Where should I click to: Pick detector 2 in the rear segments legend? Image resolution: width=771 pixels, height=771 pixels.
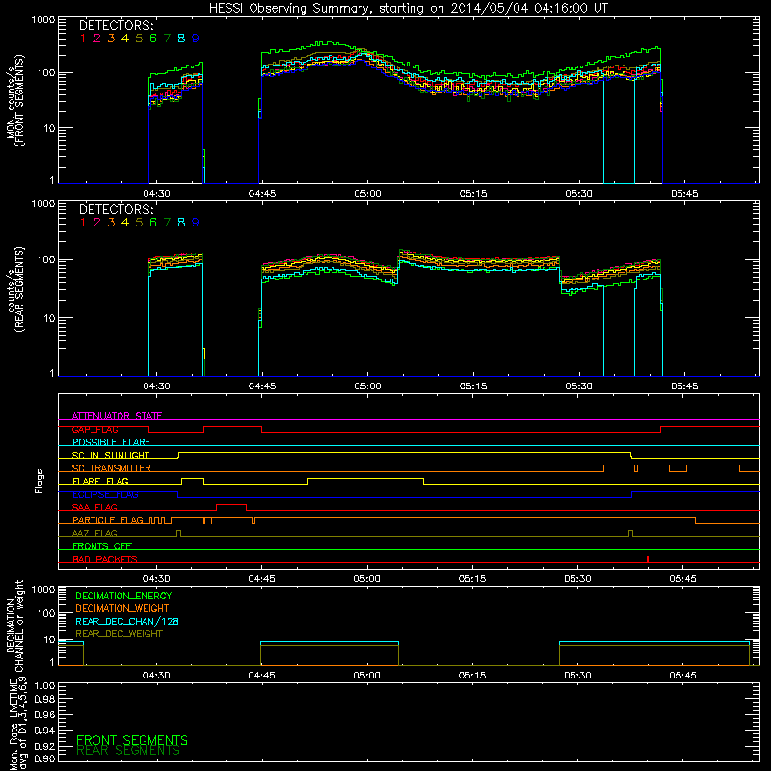[97, 223]
